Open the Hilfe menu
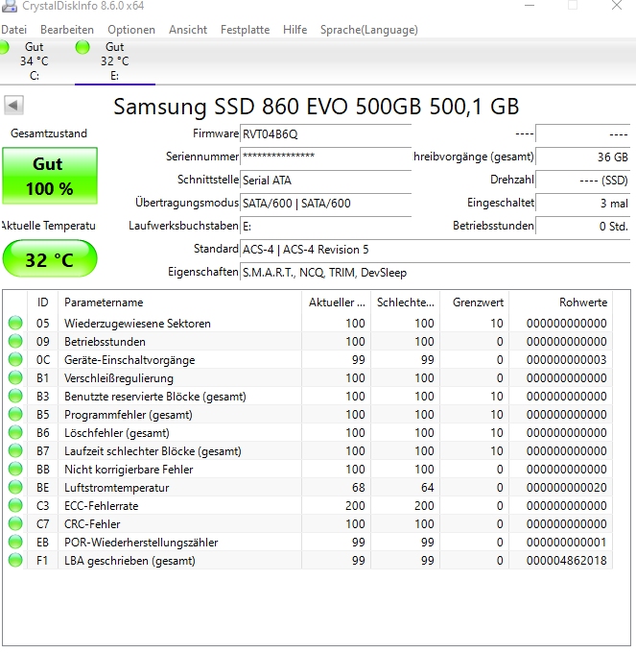This screenshot has height=653, width=636. click(294, 30)
